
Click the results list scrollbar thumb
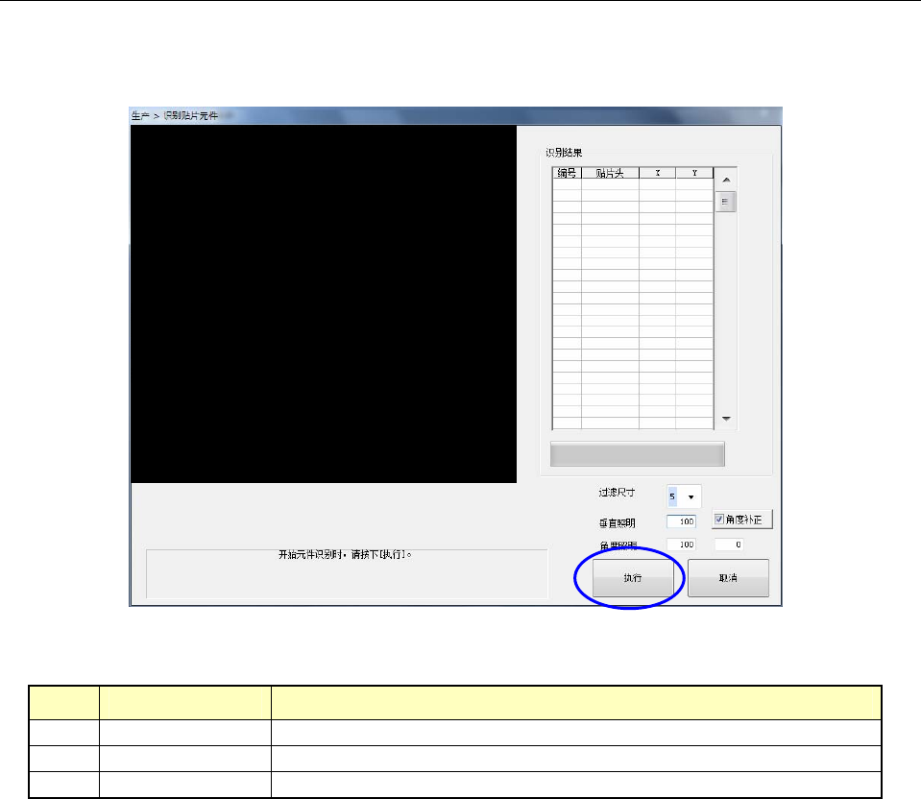725,202
